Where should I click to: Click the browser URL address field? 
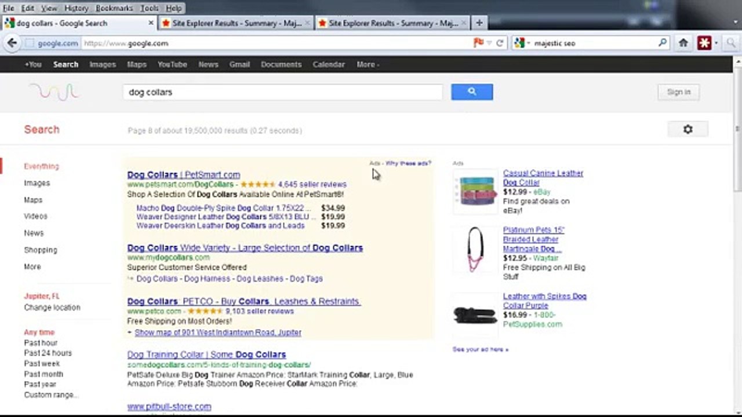[x=277, y=43]
